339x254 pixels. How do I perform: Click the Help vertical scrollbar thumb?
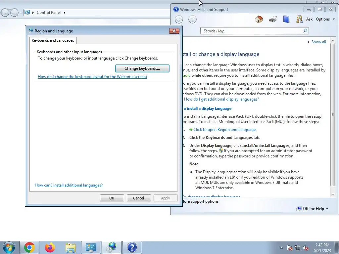[333, 114]
